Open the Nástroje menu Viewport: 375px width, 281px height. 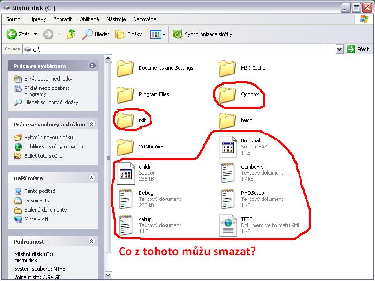116,19
